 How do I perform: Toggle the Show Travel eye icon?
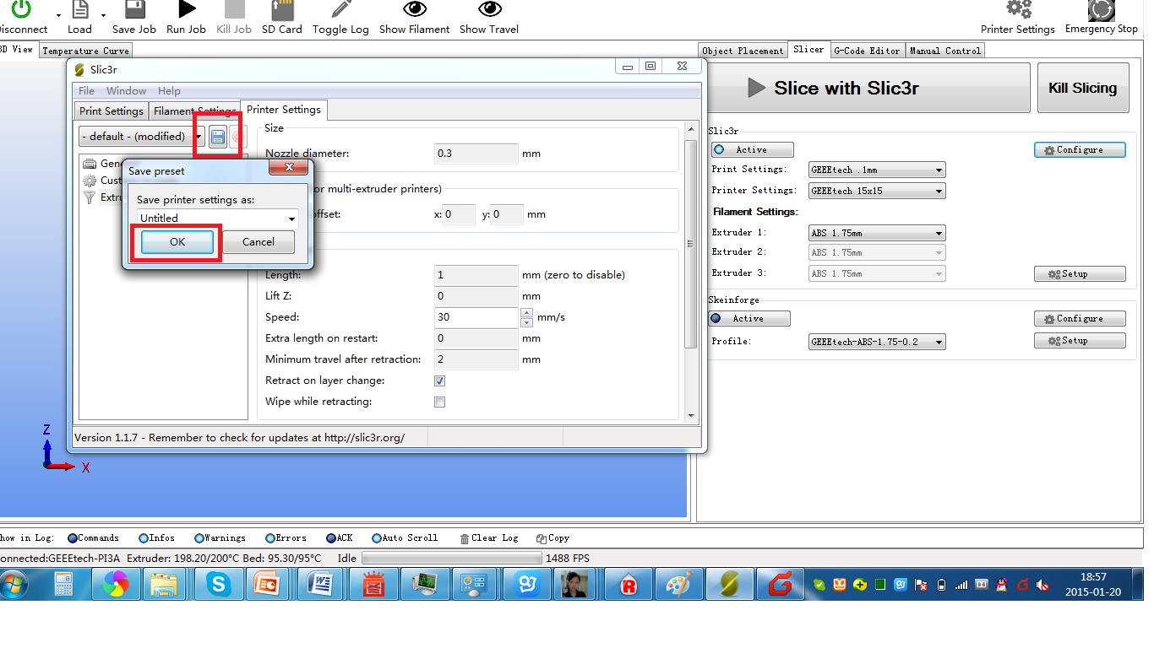coord(489,9)
